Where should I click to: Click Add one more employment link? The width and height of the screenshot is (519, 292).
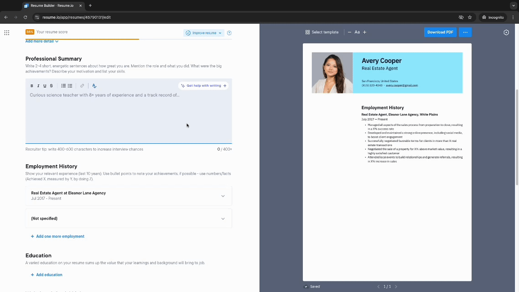tap(57, 236)
